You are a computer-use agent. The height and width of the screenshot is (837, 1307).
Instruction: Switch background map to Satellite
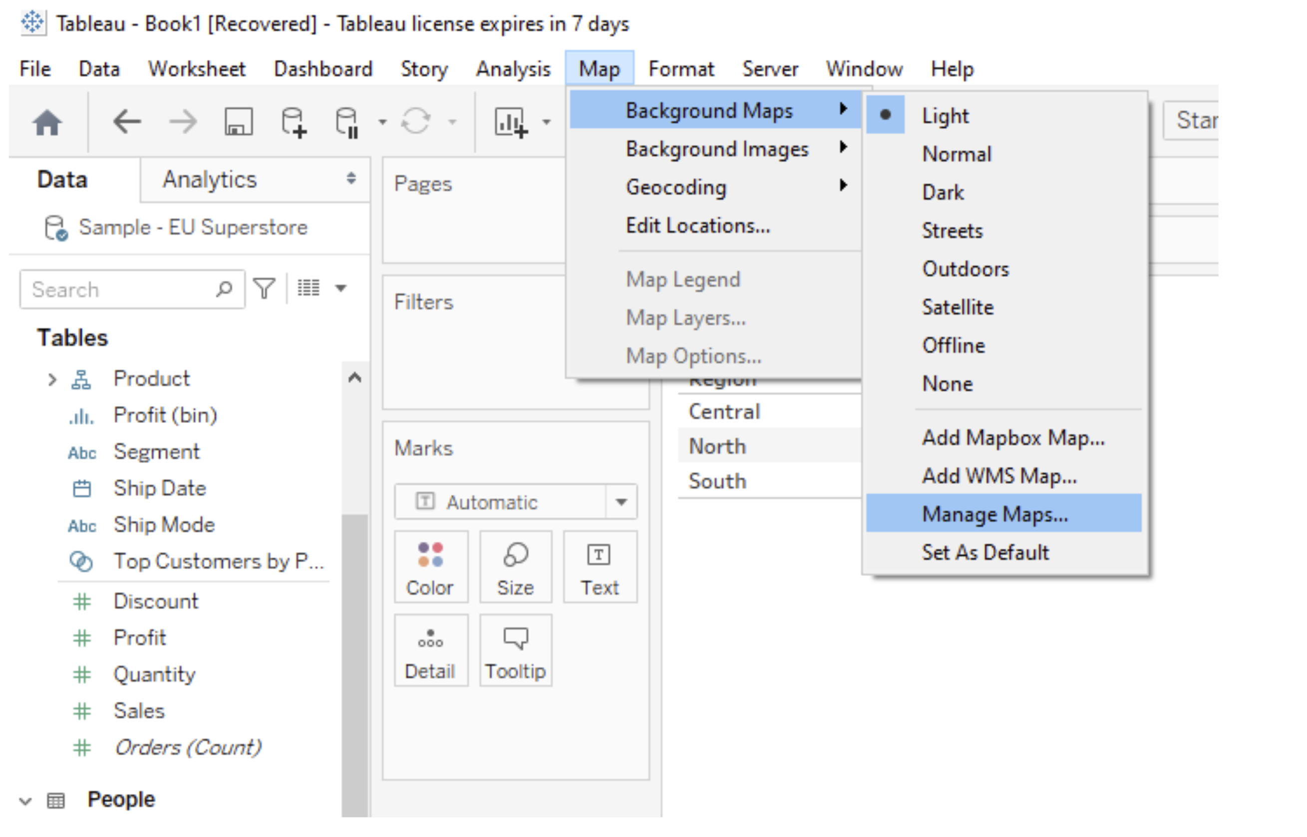click(957, 307)
